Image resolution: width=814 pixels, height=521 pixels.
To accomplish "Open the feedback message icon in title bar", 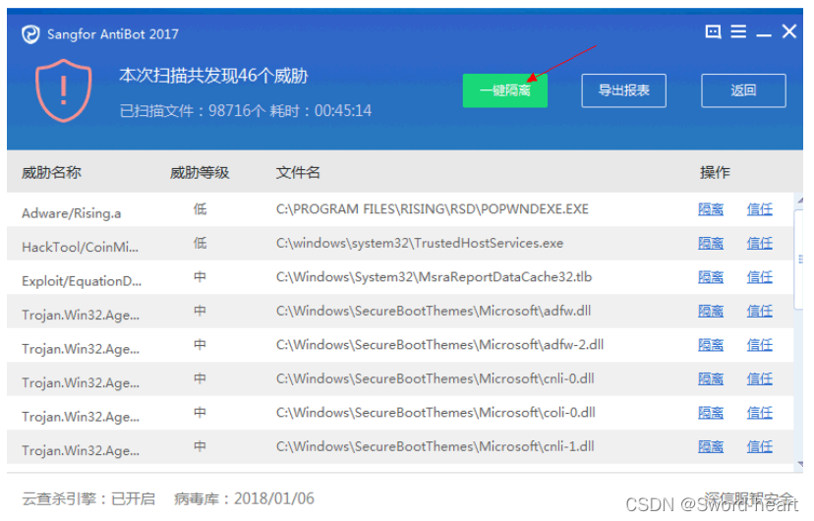I will 713,31.
